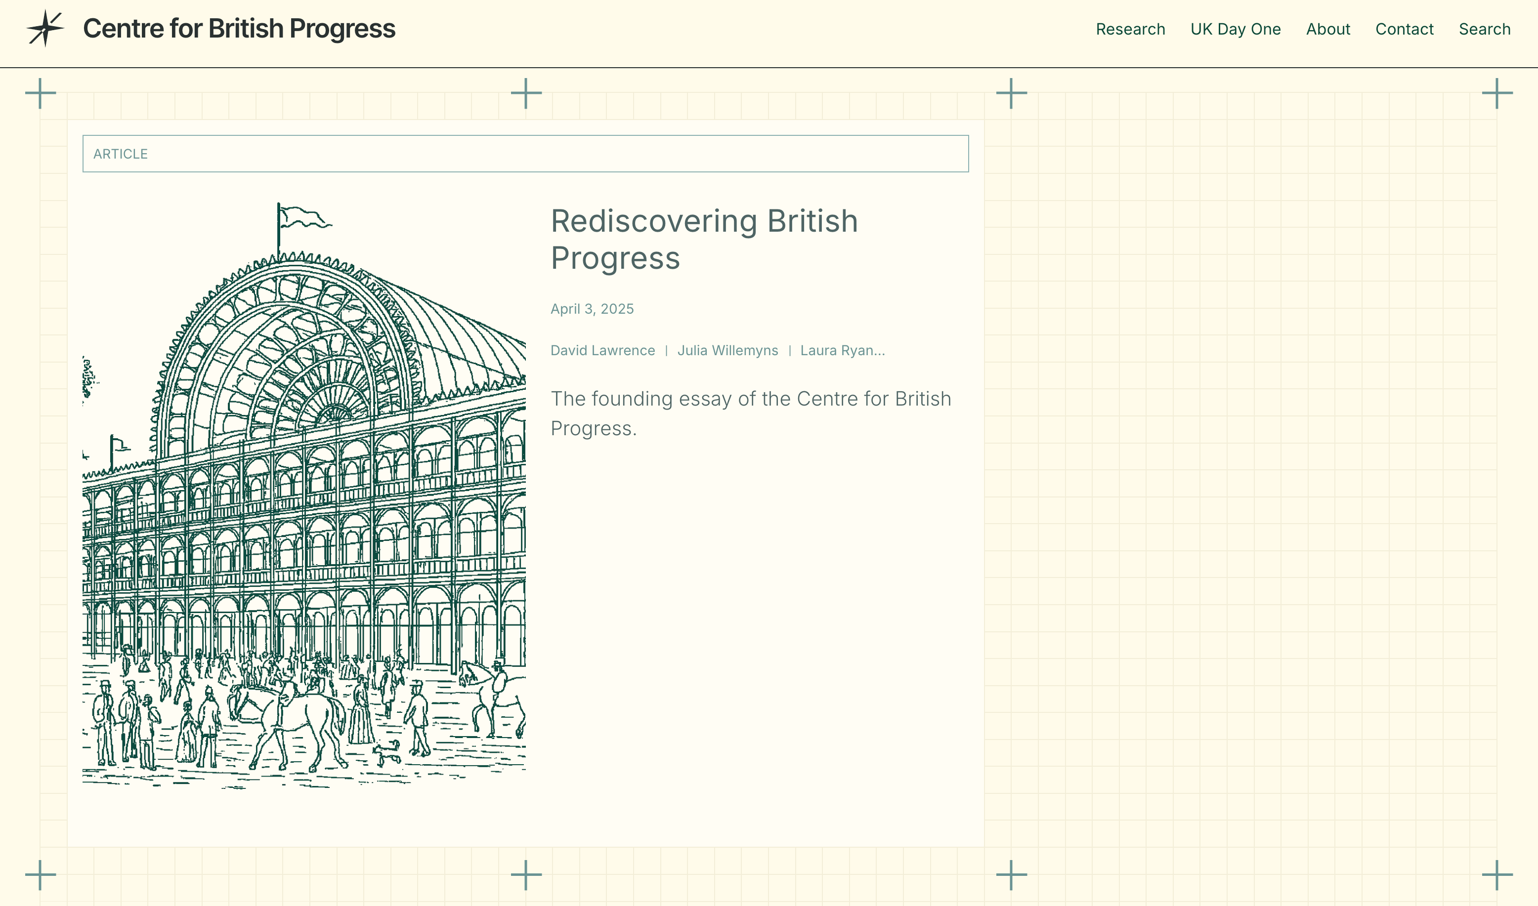
Task: Open the About page
Action: (x=1328, y=29)
